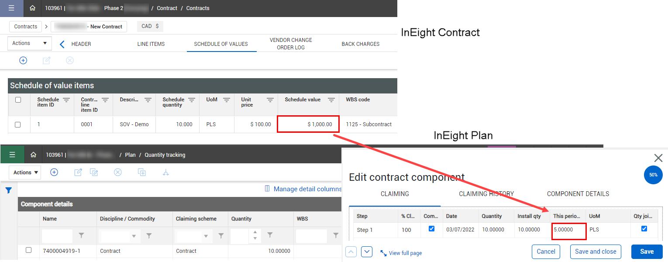
Task: Open the COMPONENT DETAILS tab
Action: click(578, 194)
